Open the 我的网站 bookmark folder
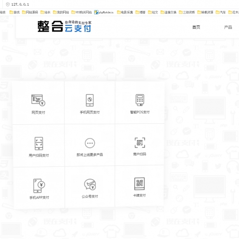Image resolution: width=239 pixels, height=239 pixels. coord(61,12)
